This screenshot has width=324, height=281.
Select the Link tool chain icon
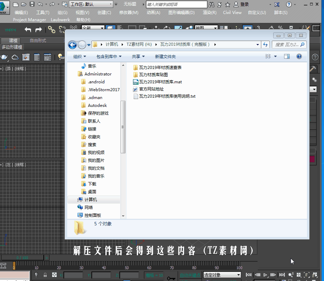[x=51, y=30]
